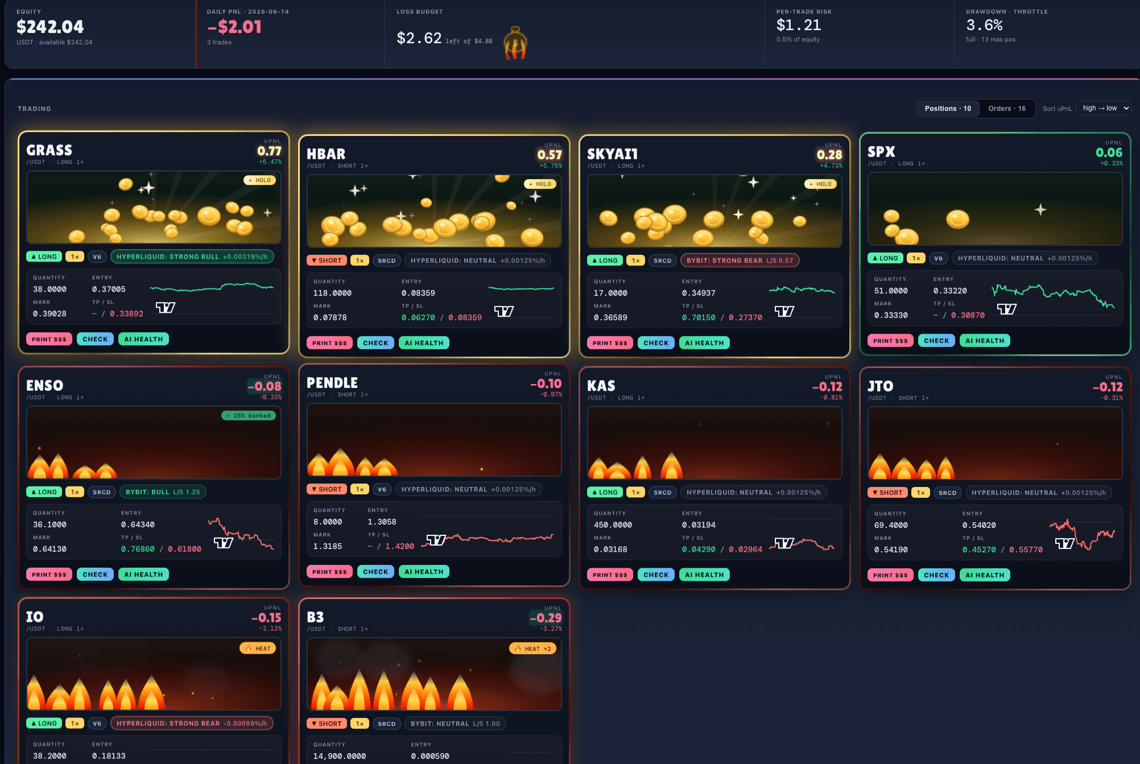Click AI HEALTH on the GRASS card
This screenshot has height=764, width=1140.
click(143, 339)
